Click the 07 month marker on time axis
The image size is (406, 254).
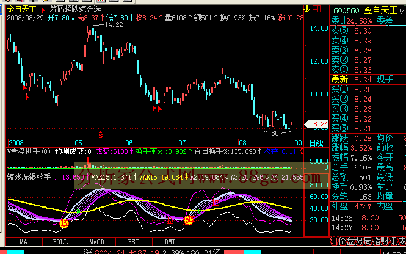coord(182,143)
